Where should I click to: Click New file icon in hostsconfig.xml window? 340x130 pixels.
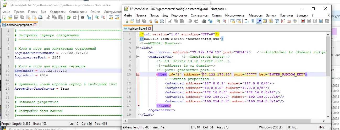click(126, 21)
